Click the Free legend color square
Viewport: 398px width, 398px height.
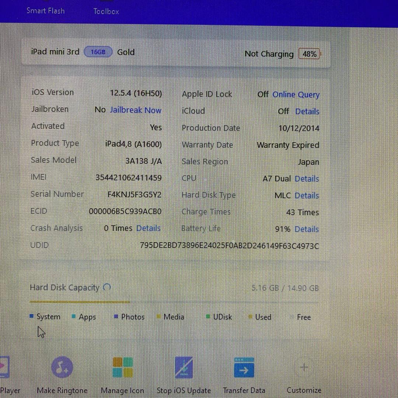click(292, 317)
